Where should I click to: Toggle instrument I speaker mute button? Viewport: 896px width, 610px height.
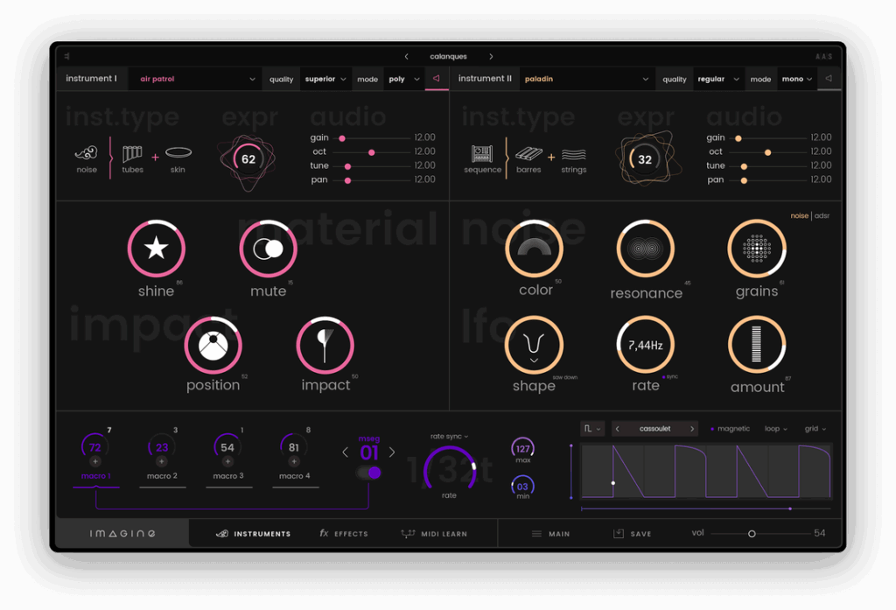pos(436,79)
